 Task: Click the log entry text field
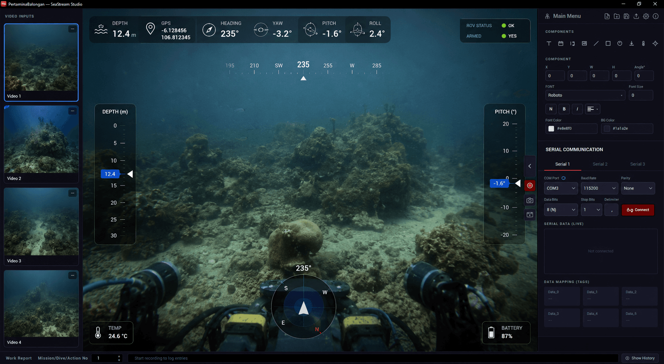pyautogui.click(x=373, y=358)
